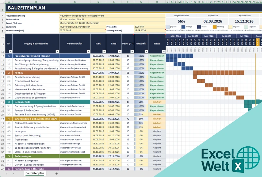Screen dimensions: 262x177
Task: Click the April 2026 month header
Action: point(193,36)
